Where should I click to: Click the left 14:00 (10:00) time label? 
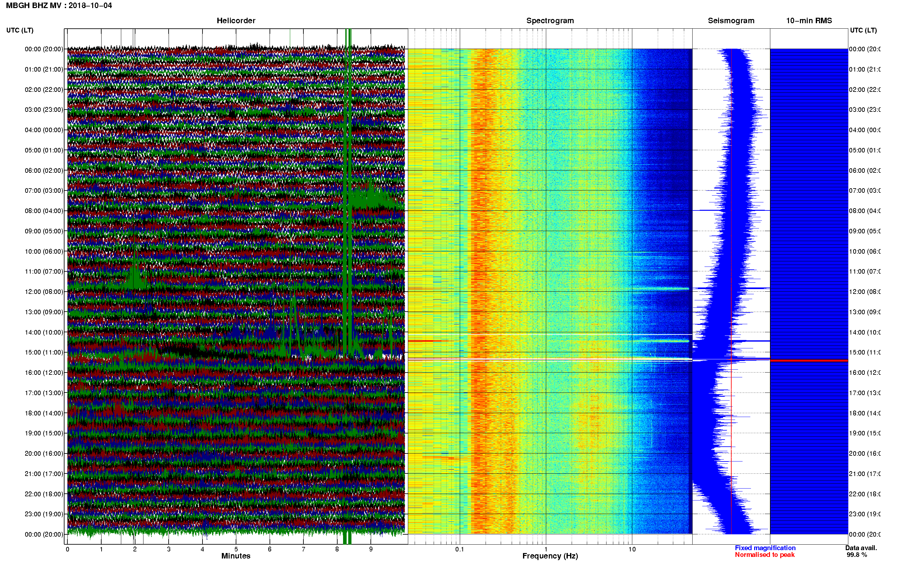[44, 332]
